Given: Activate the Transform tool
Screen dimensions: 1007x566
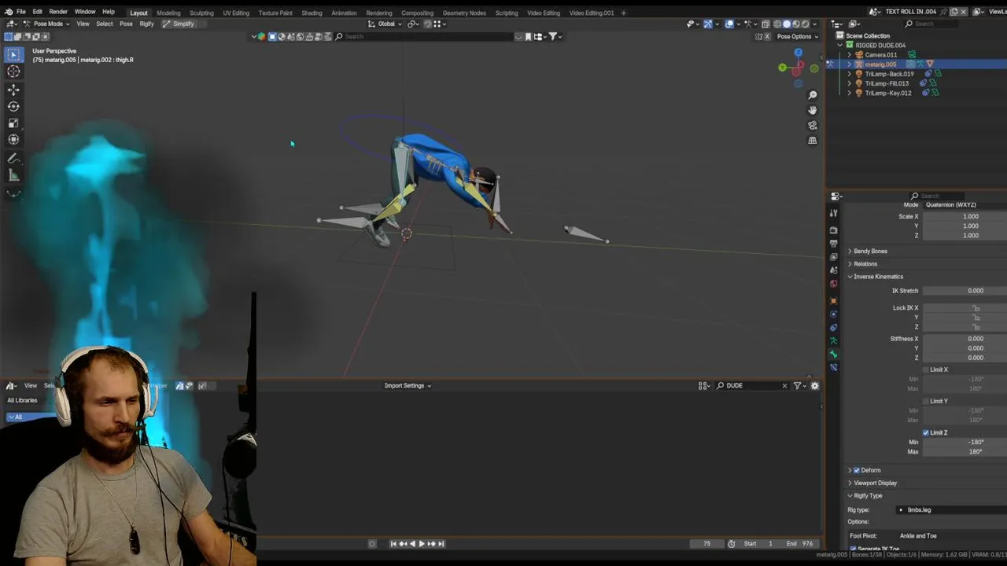Looking at the screenshot, I should 13,139.
